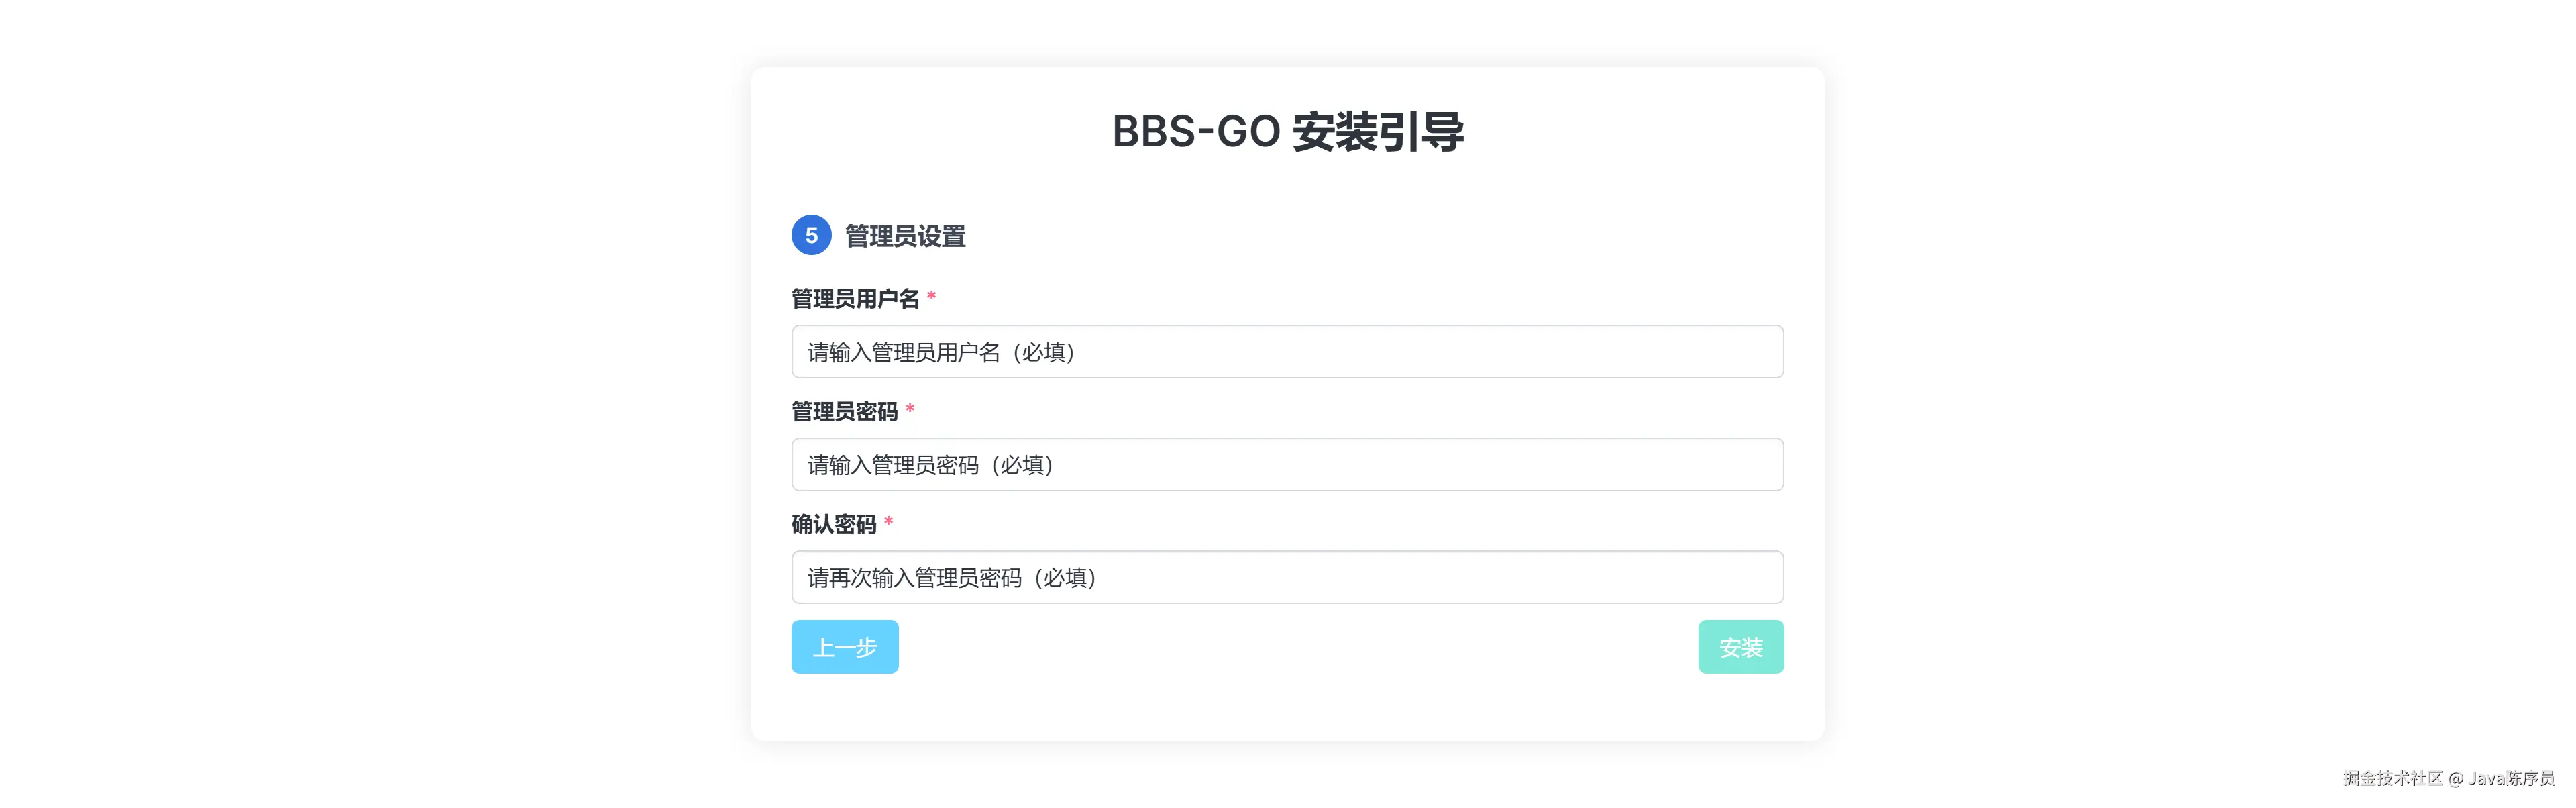Click the red asterisk beside 管理员用户名
The width and height of the screenshot is (2576, 808).
tap(931, 296)
